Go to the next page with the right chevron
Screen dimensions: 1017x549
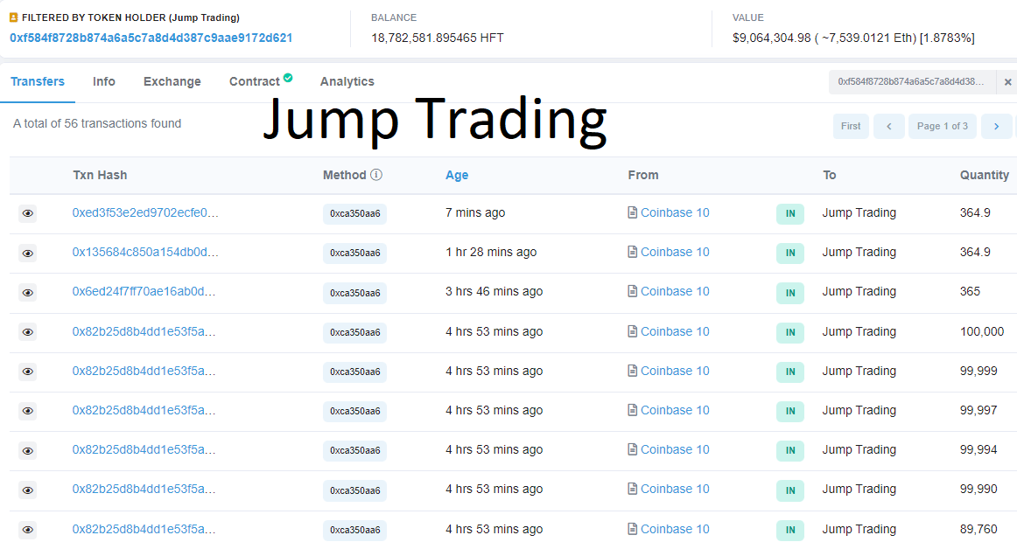click(996, 127)
